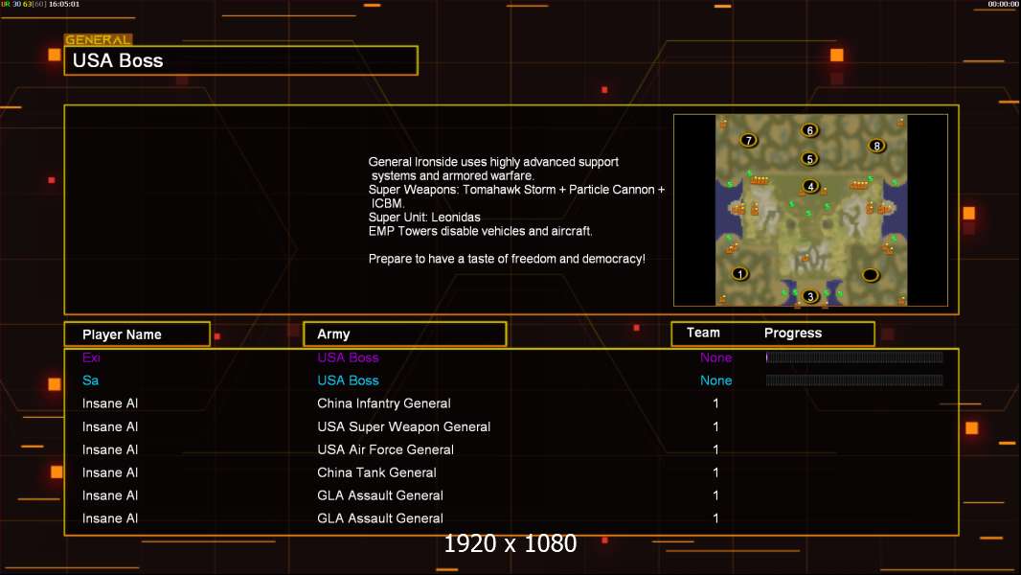Select player name Sa
The width and height of the screenshot is (1021, 575).
coord(90,380)
